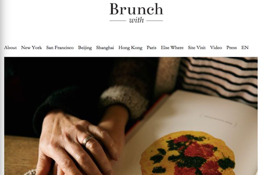Click the small bracketed caption on the book page

(x=219, y=120)
